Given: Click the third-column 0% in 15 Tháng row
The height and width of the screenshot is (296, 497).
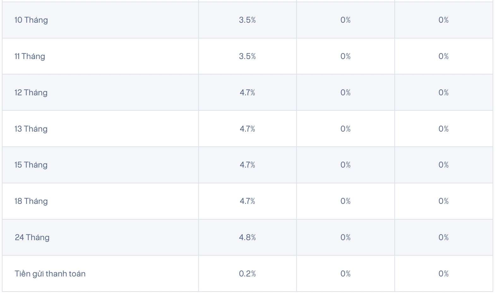Looking at the screenshot, I should click(345, 165).
